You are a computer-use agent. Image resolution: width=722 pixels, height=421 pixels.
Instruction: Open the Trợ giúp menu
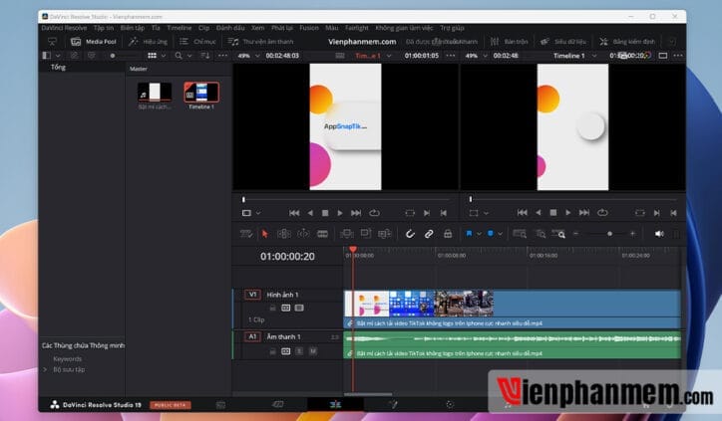(452, 28)
